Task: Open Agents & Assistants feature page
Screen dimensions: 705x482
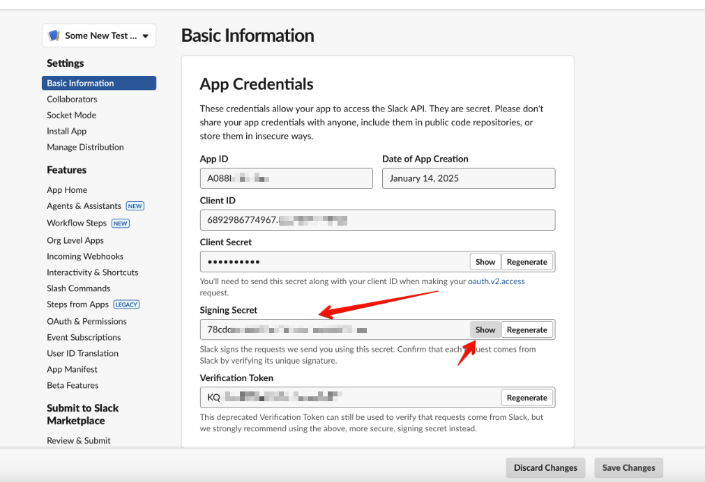Action: click(x=84, y=206)
